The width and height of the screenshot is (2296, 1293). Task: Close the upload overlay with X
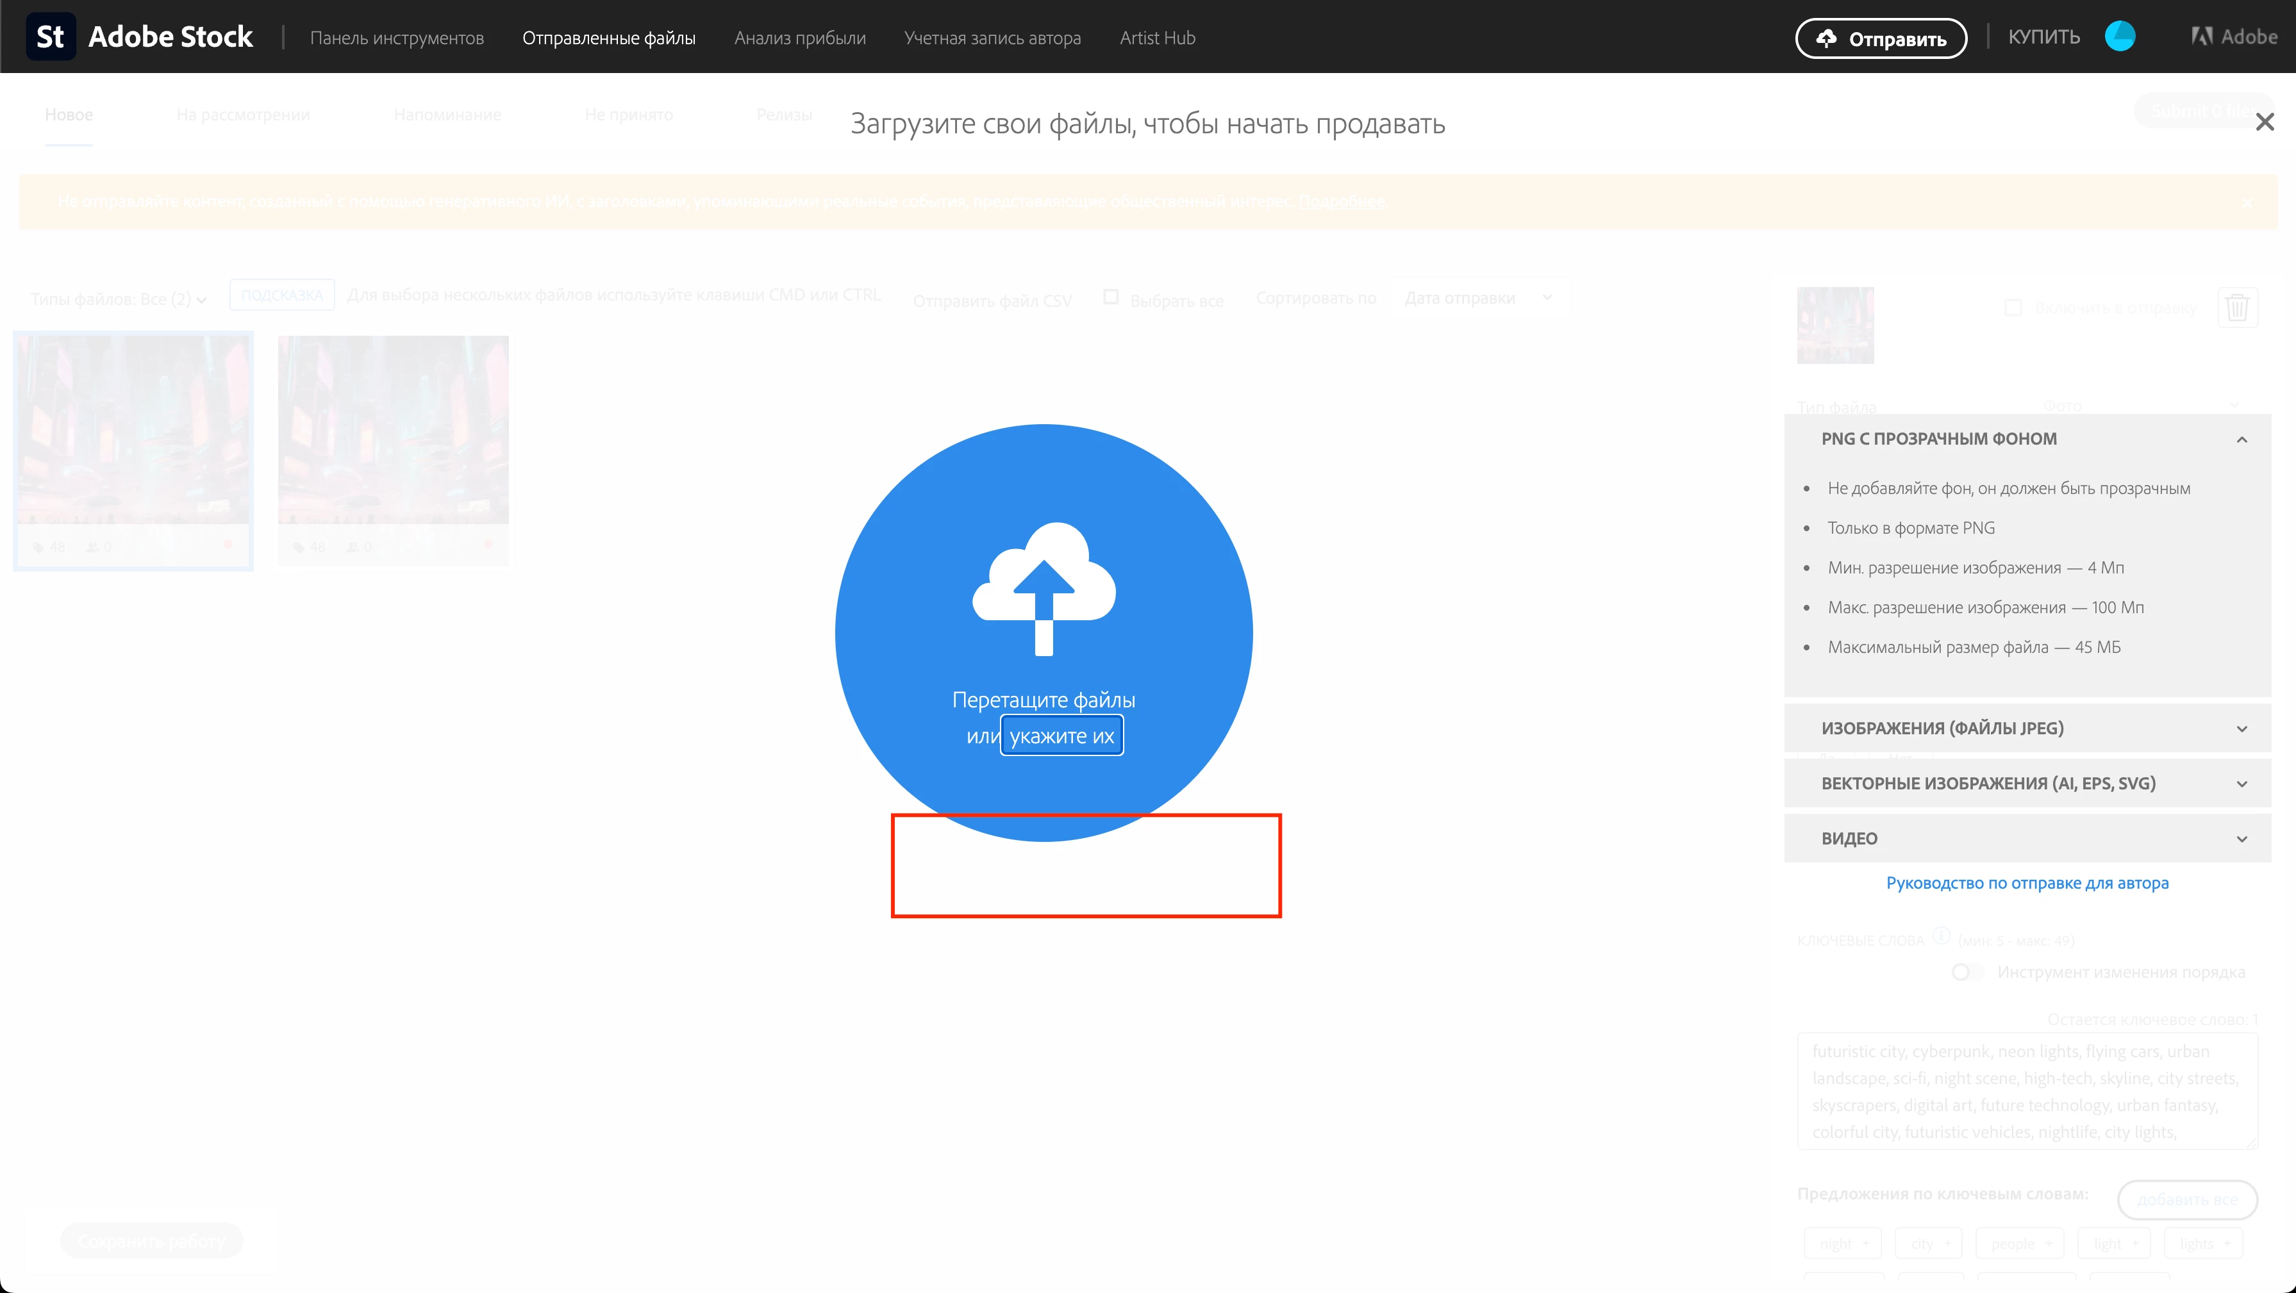[x=2264, y=122]
